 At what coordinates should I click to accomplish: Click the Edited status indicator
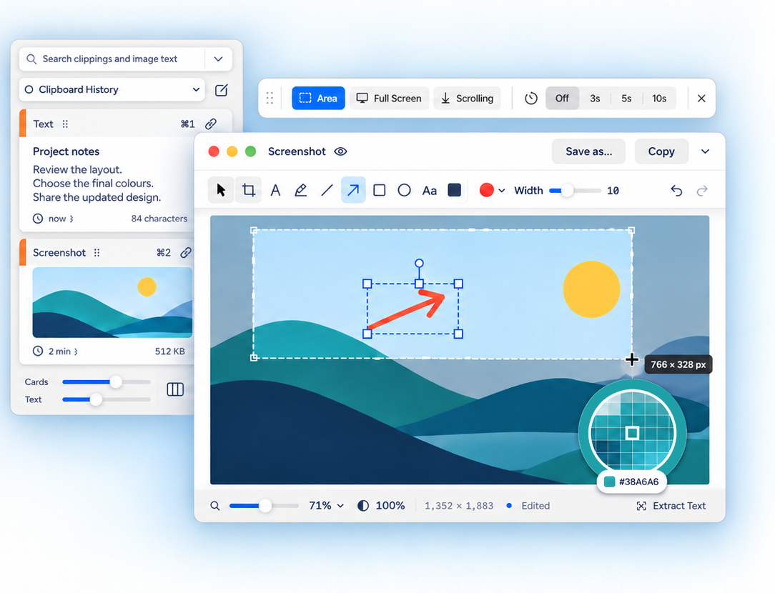[528, 506]
